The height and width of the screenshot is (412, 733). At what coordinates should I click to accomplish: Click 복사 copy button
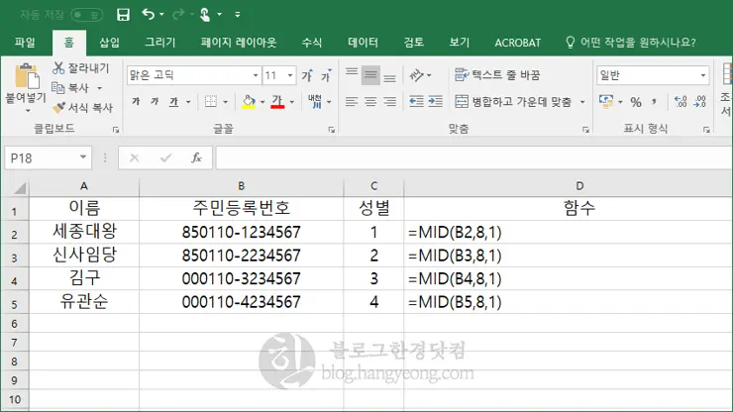(70, 88)
